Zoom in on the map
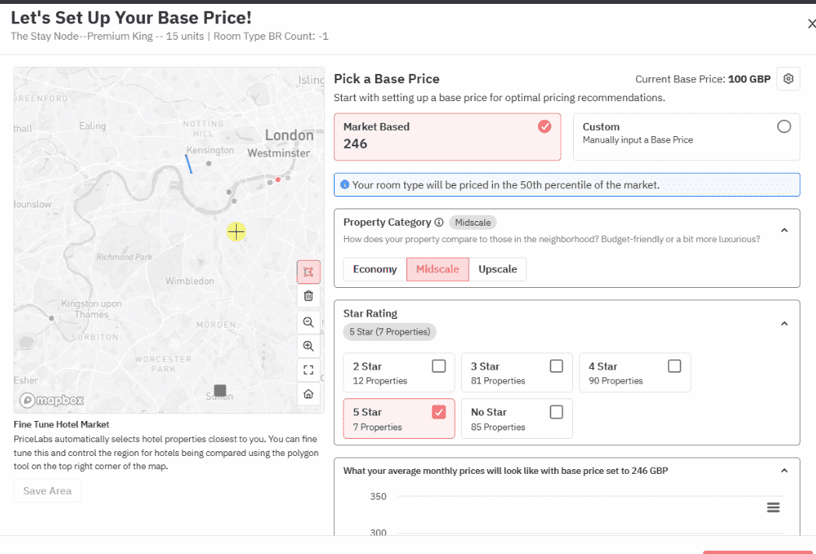816x554 pixels. tap(308, 345)
